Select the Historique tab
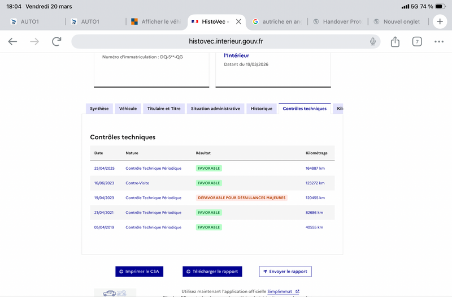452x297 pixels. click(x=262, y=109)
